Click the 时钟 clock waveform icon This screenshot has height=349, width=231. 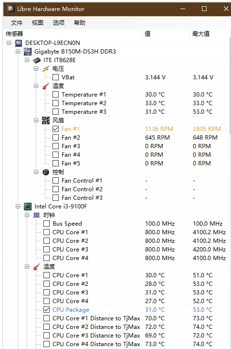[37, 215]
